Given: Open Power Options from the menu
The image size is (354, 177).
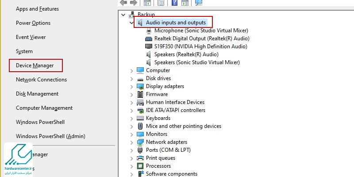Looking at the screenshot, I should [33, 23].
